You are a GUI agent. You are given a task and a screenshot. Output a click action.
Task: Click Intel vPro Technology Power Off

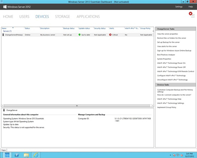click(171, 67)
